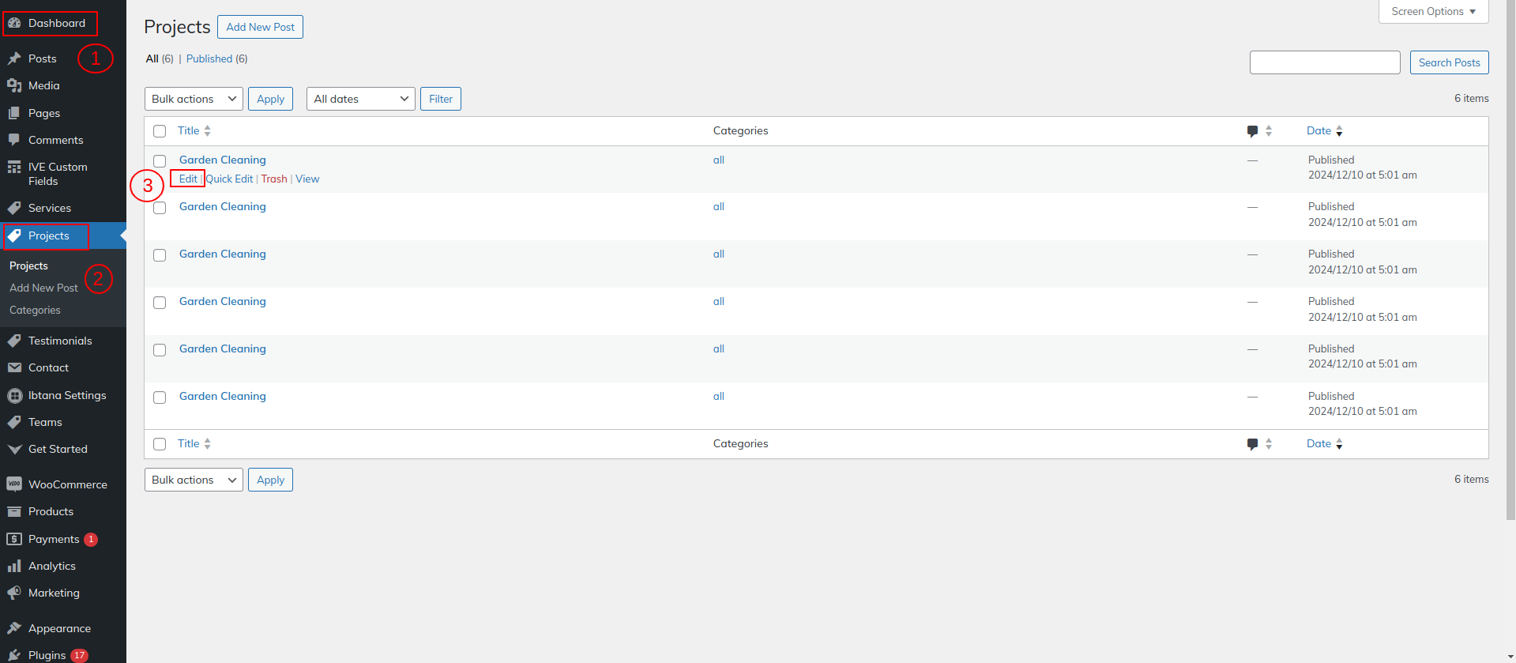The height and width of the screenshot is (663, 1516).
Task: Click the WooCommerce icon in sidebar
Action: [14, 484]
